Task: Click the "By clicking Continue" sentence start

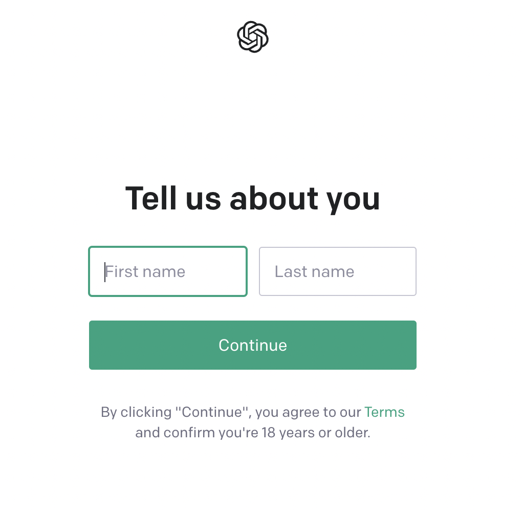Action: click(x=176, y=412)
